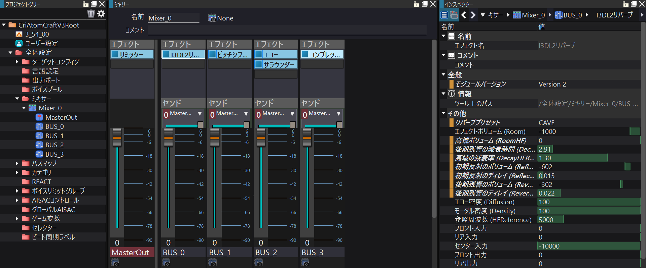Viewport: 646px width, 268px height.
Task: Click the コメント section icon in inspector
Action: (x=452, y=55)
